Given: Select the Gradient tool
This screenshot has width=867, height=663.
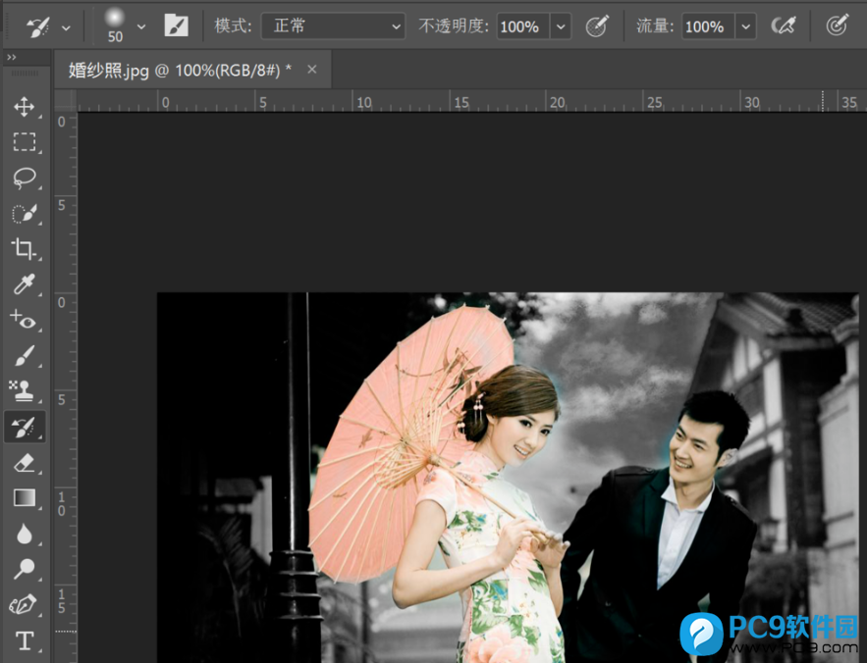Looking at the screenshot, I should tap(25, 498).
